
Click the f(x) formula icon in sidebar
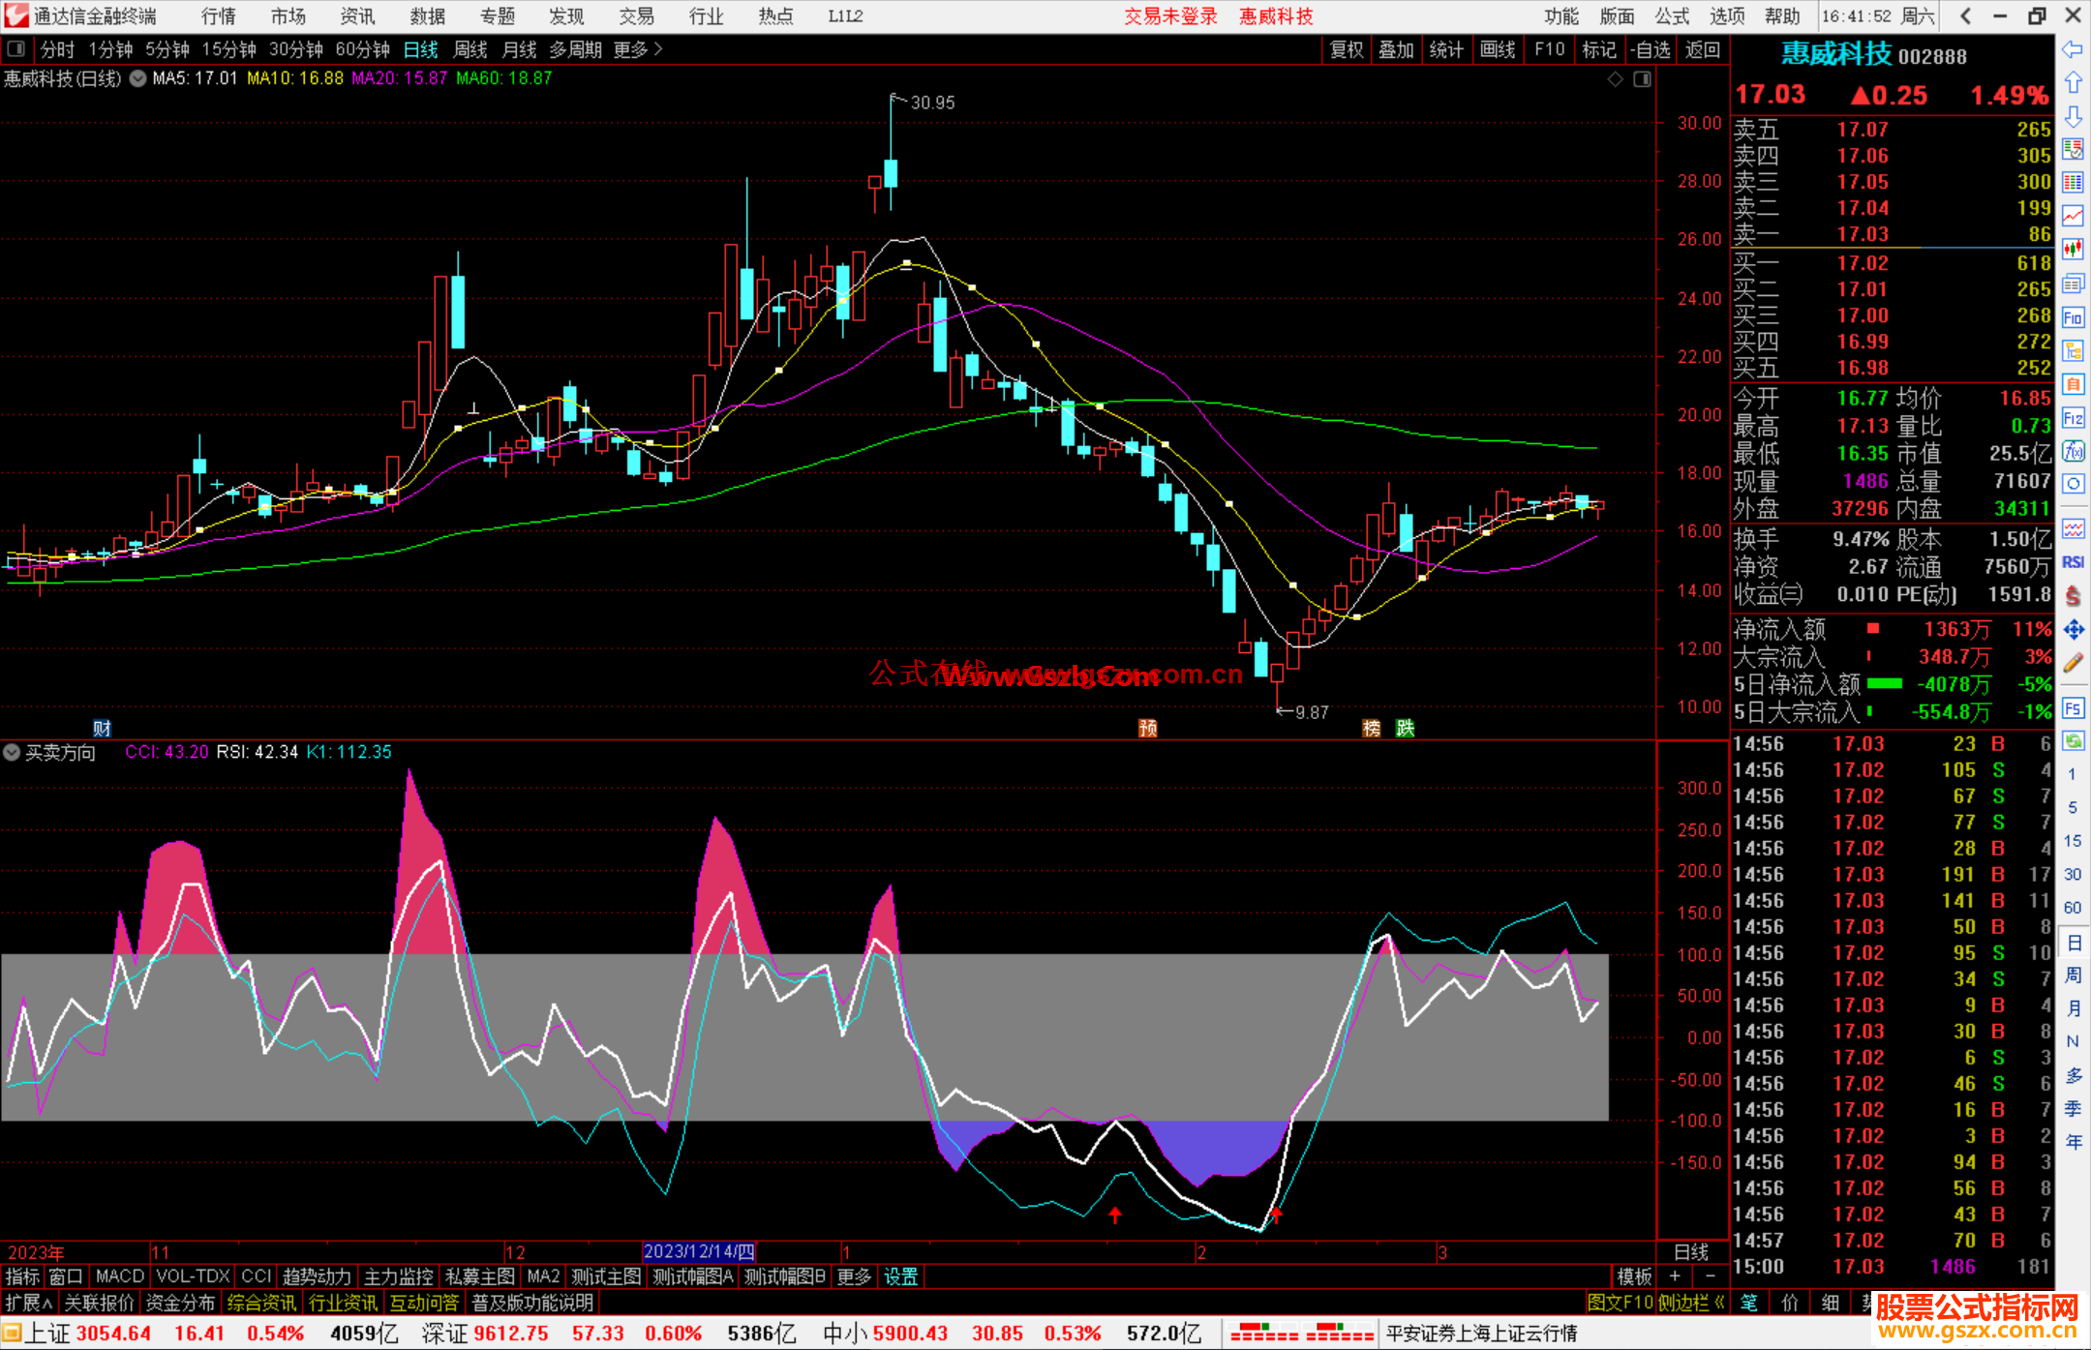[x=2073, y=451]
